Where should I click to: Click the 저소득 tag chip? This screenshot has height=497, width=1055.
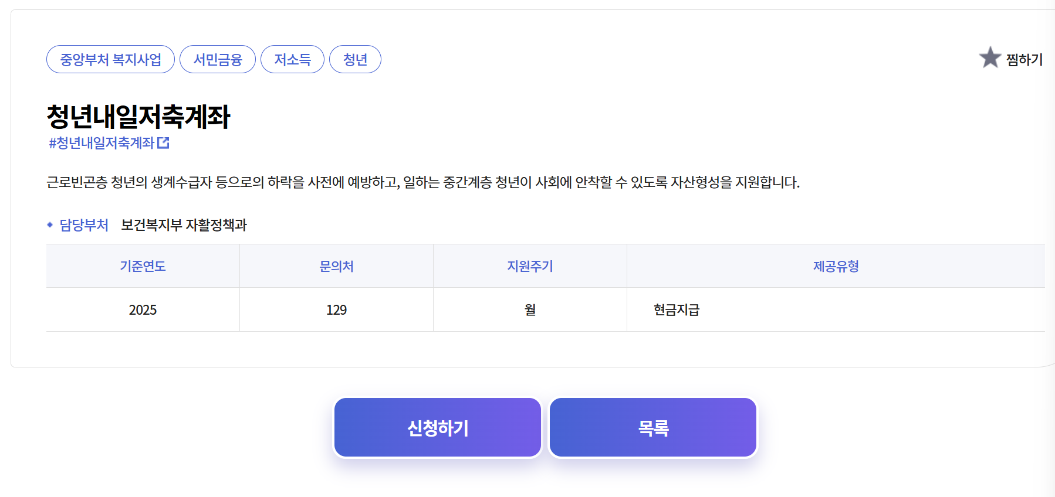pyautogui.click(x=293, y=59)
